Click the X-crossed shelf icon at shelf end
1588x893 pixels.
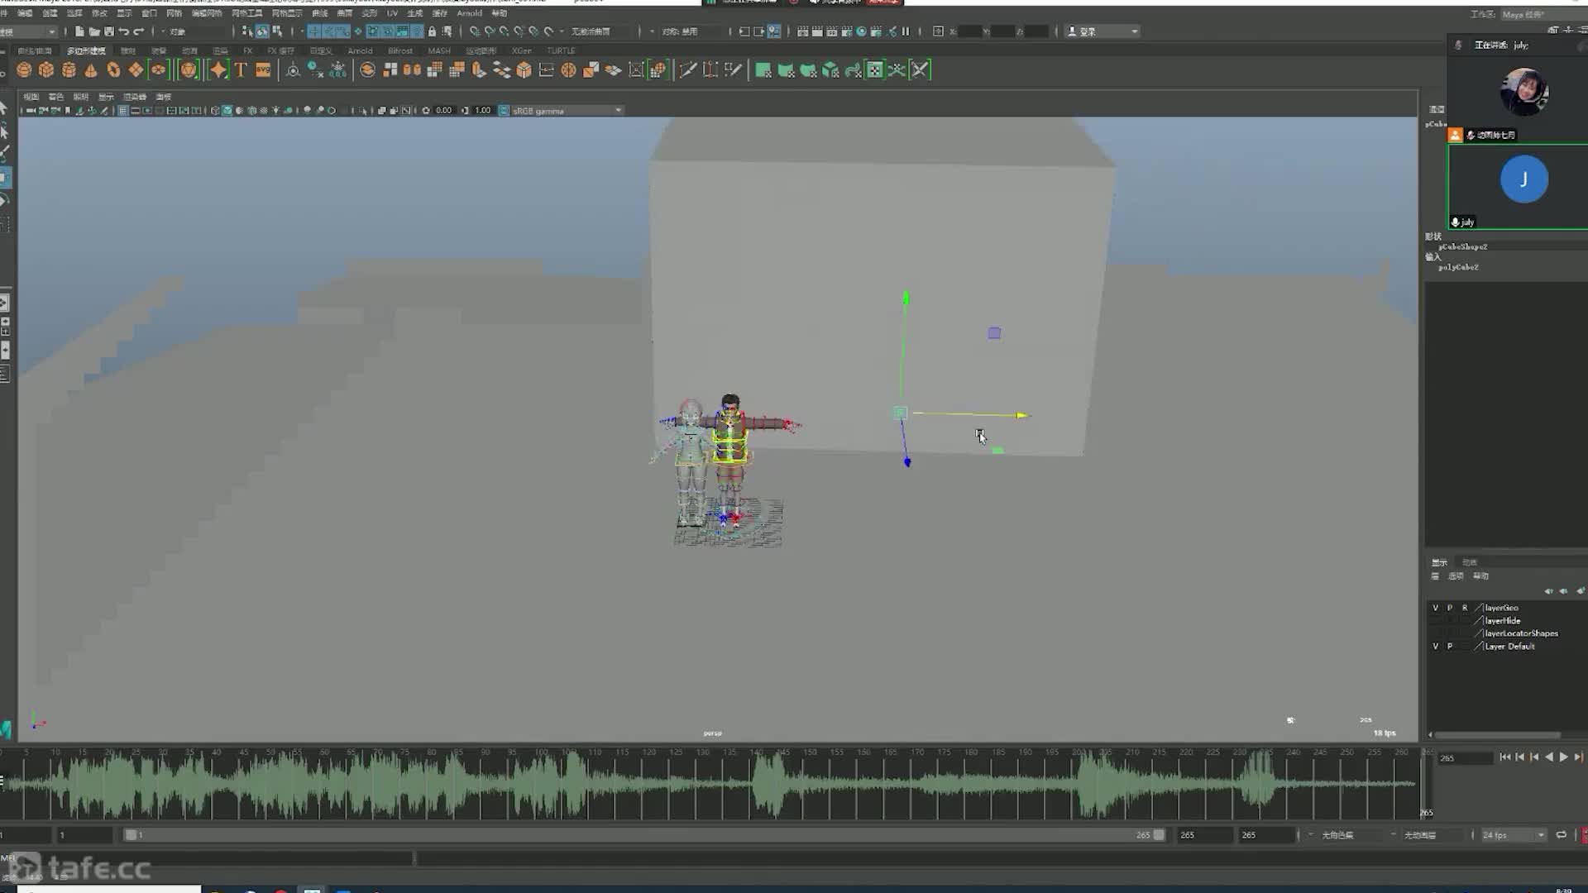click(x=920, y=70)
